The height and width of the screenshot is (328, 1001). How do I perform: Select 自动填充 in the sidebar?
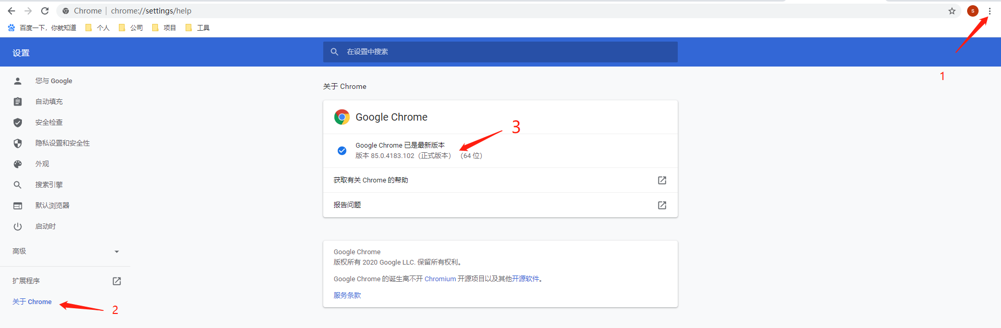[x=49, y=101]
